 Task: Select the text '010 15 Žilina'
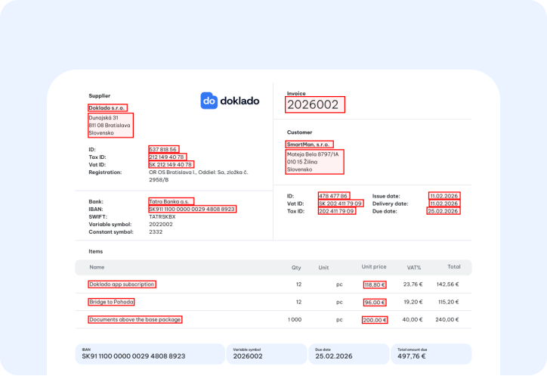302,162
